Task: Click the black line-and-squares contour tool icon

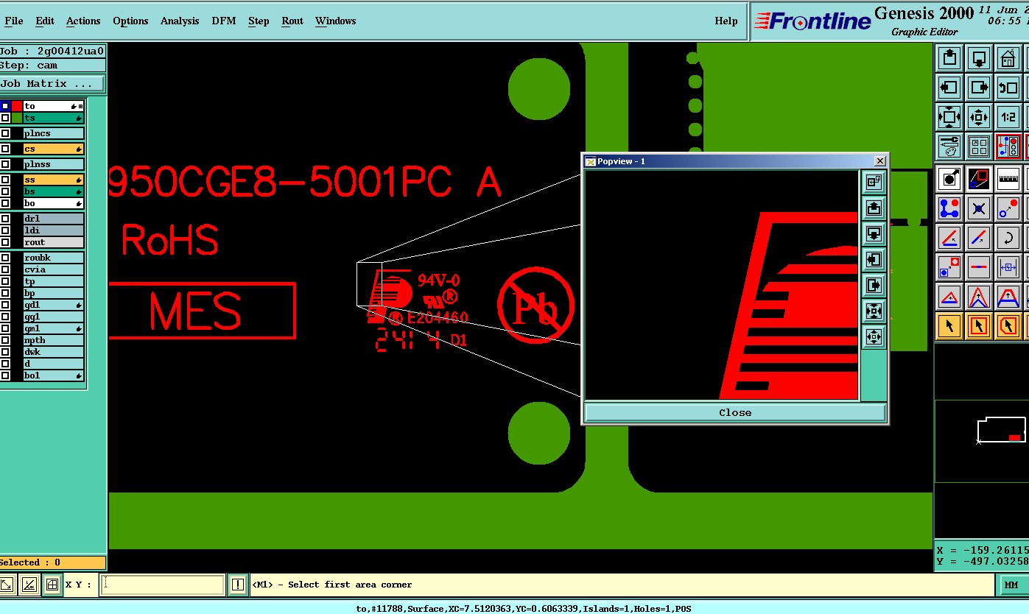Action: 978,178
